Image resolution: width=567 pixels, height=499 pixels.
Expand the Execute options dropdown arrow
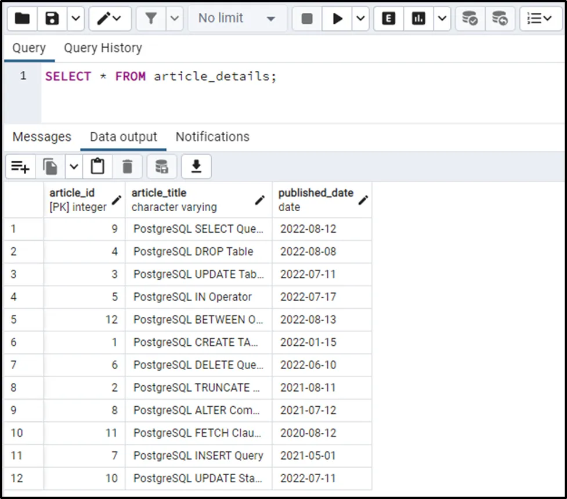pos(361,19)
